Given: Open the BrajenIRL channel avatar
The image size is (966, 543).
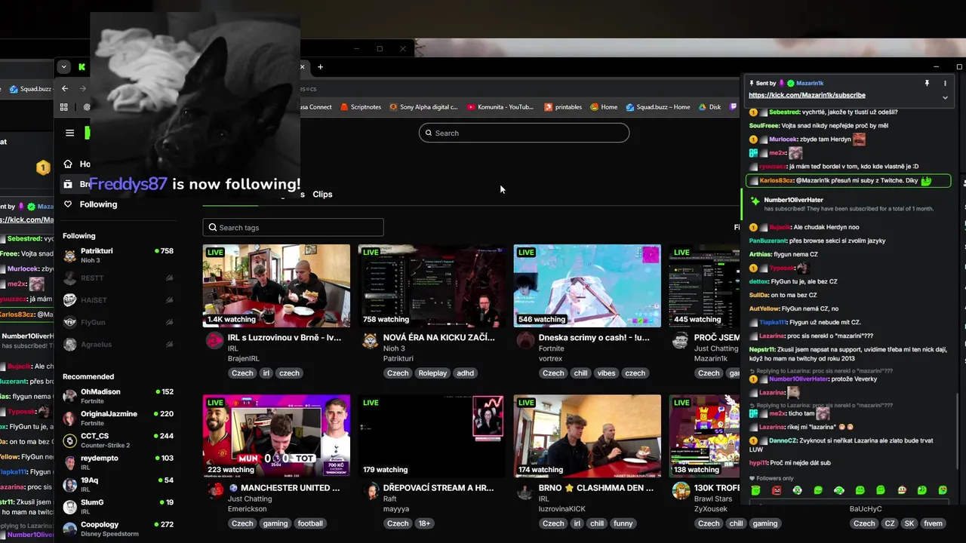Looking at the screenshot, I should click(214, 341).
